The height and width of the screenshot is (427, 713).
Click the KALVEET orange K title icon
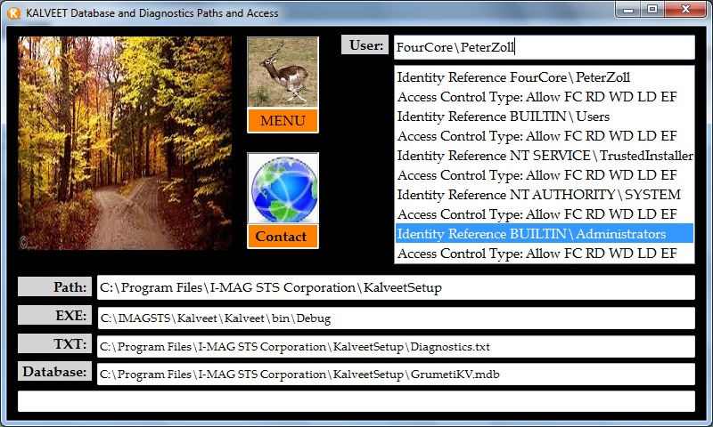[x=14, y=13]
